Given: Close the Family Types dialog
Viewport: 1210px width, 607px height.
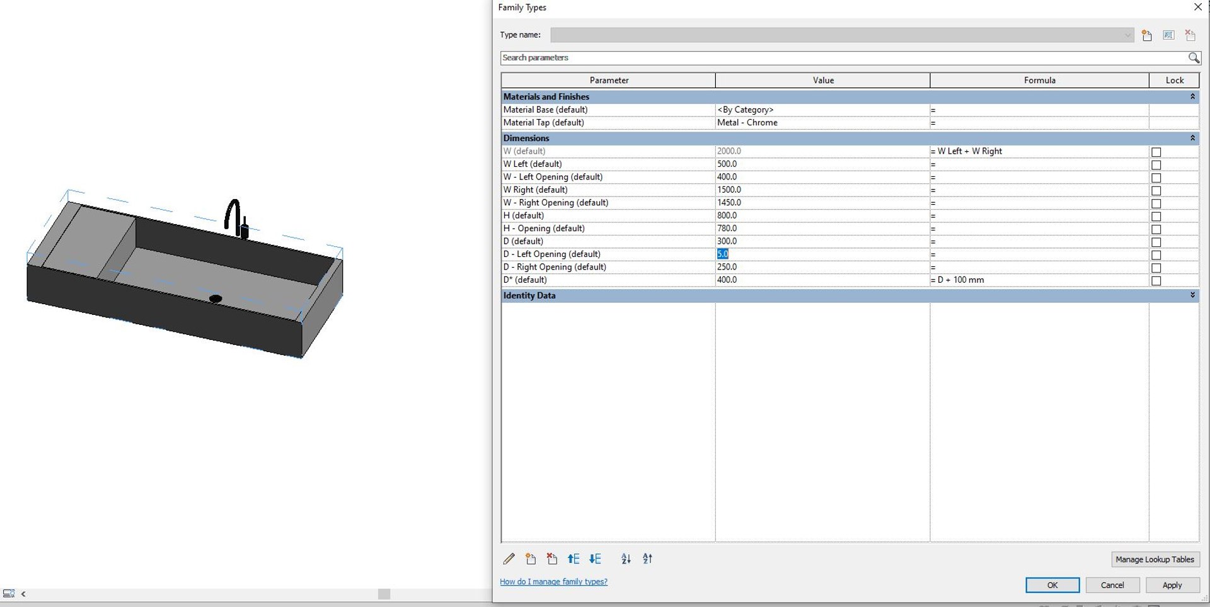Looking at the screenshot, I should tap(1197, 7).
